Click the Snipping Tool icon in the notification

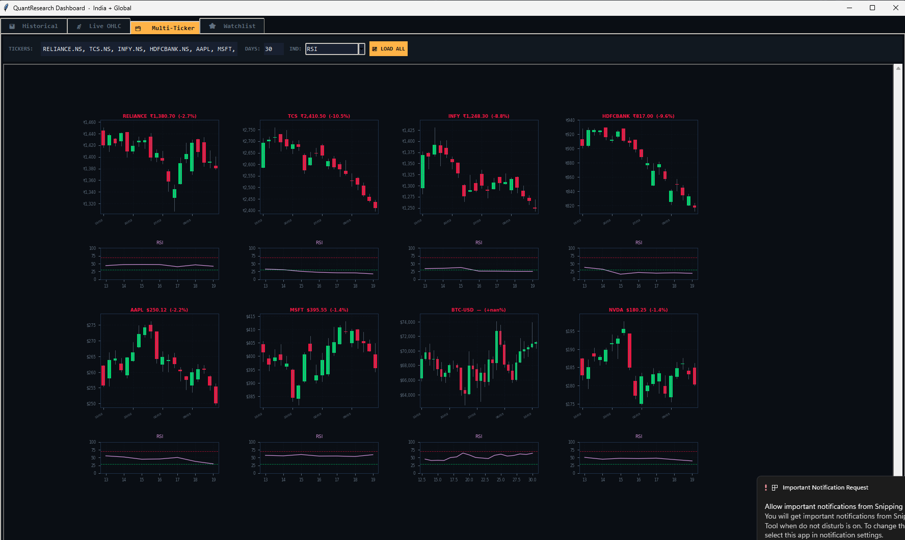[x=775, y=487]
